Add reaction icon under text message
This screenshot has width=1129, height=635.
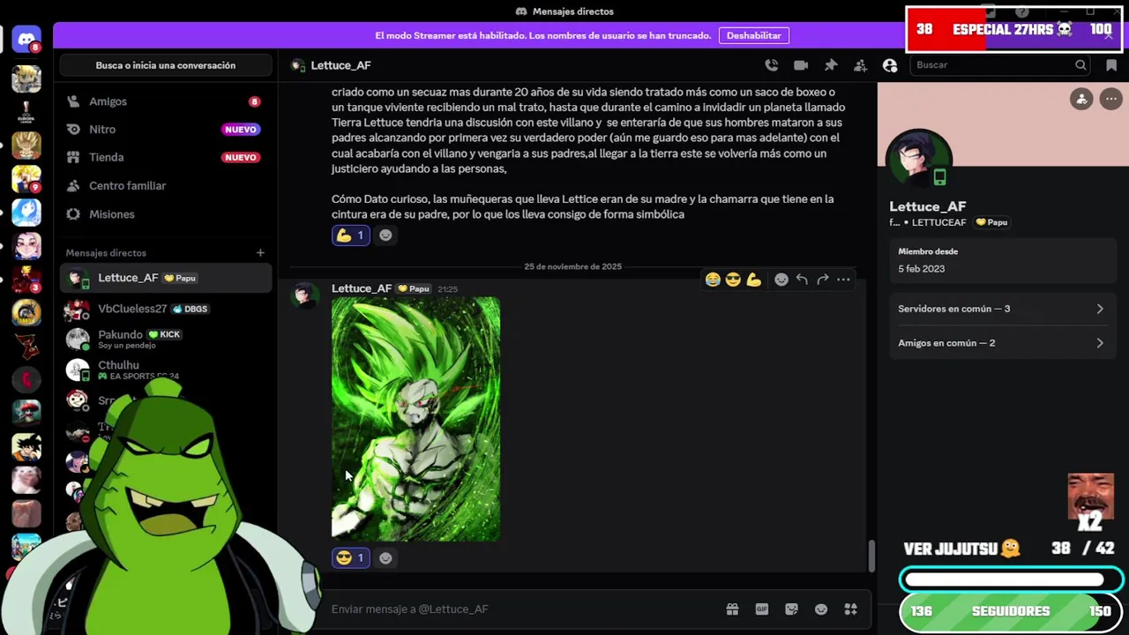click(x=385, y=235)
